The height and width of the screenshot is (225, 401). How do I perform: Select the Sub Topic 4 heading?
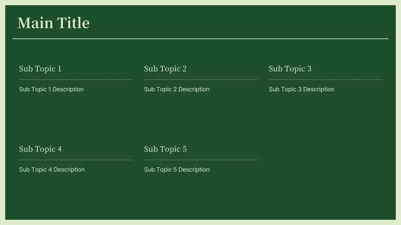pyautogui.click(x=40, y=149)
